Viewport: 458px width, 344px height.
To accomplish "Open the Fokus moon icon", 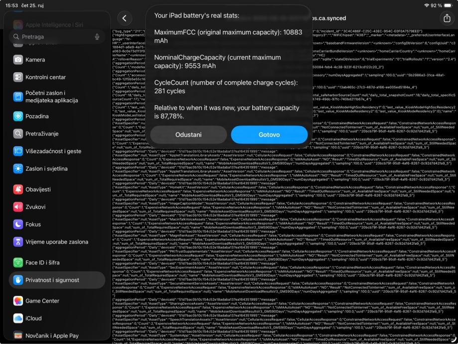I will click(x=18, y=224).
